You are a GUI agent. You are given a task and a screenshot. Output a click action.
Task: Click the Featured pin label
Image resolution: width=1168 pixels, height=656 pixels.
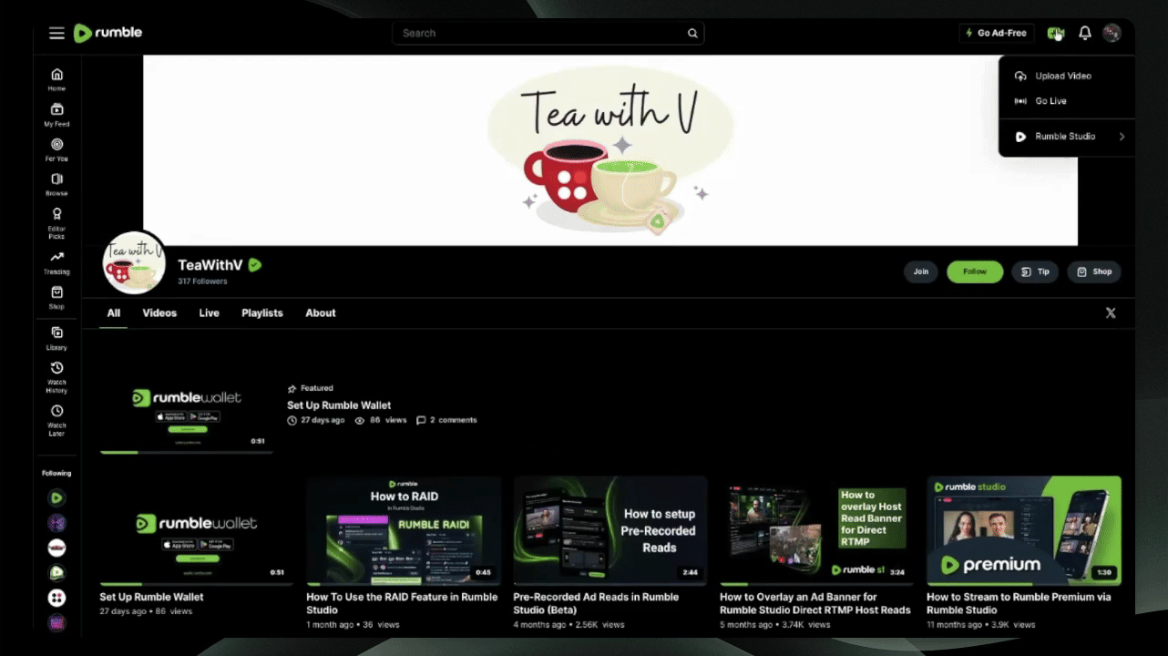pyautogui.click(x=311, y=388)
